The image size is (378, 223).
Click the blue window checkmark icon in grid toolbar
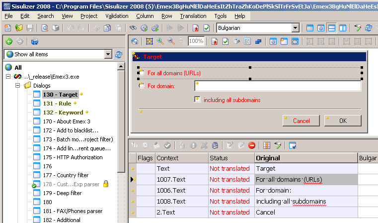[x=293, y=145]
